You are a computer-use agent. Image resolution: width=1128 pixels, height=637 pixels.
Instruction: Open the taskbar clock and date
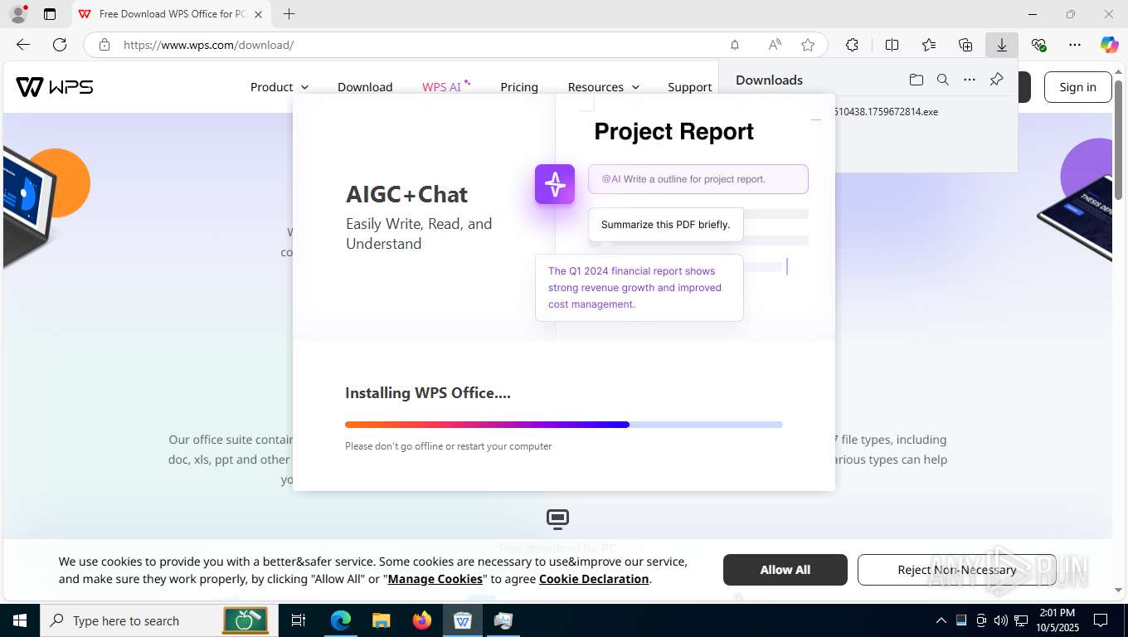(x=1057, y=620)
